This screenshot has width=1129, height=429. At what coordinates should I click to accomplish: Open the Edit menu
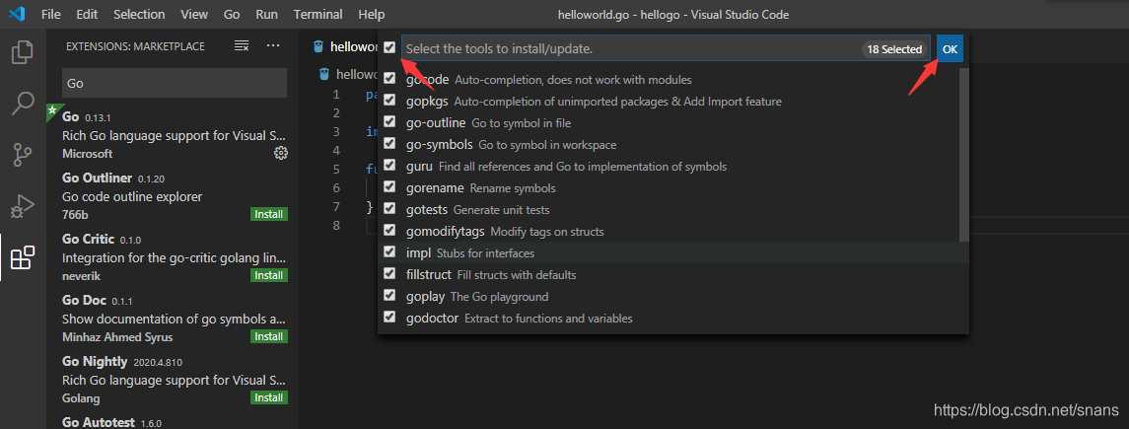[x=87, y=14]
